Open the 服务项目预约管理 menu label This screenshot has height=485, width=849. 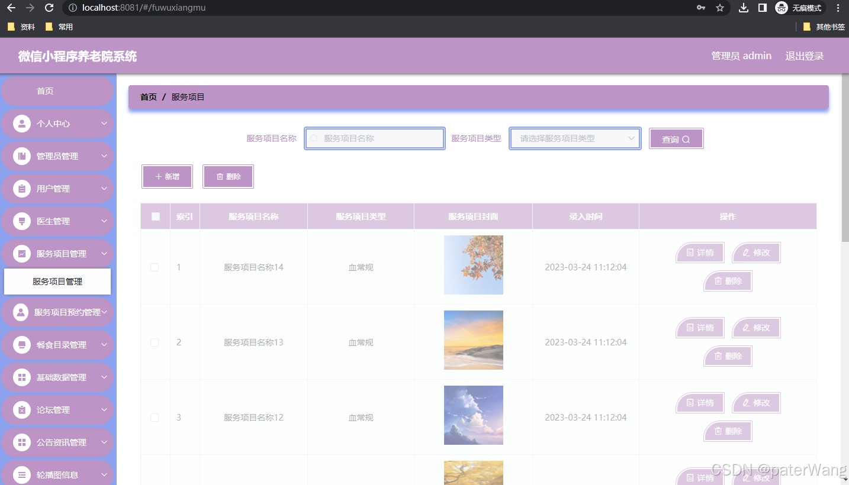(67, 312)
